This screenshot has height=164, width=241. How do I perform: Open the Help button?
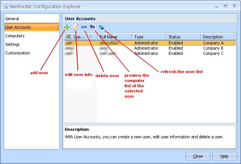pos(225,156)
